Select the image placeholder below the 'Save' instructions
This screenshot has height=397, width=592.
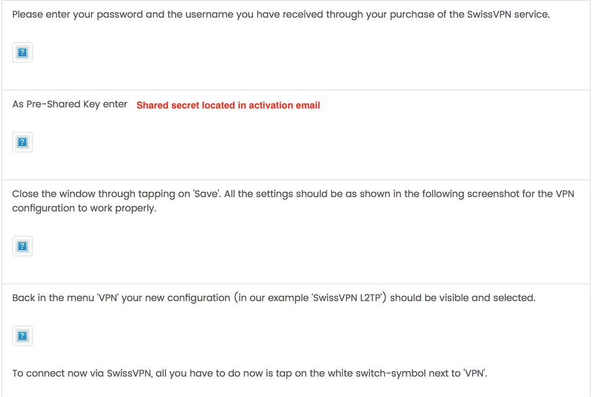pos(22,246)
